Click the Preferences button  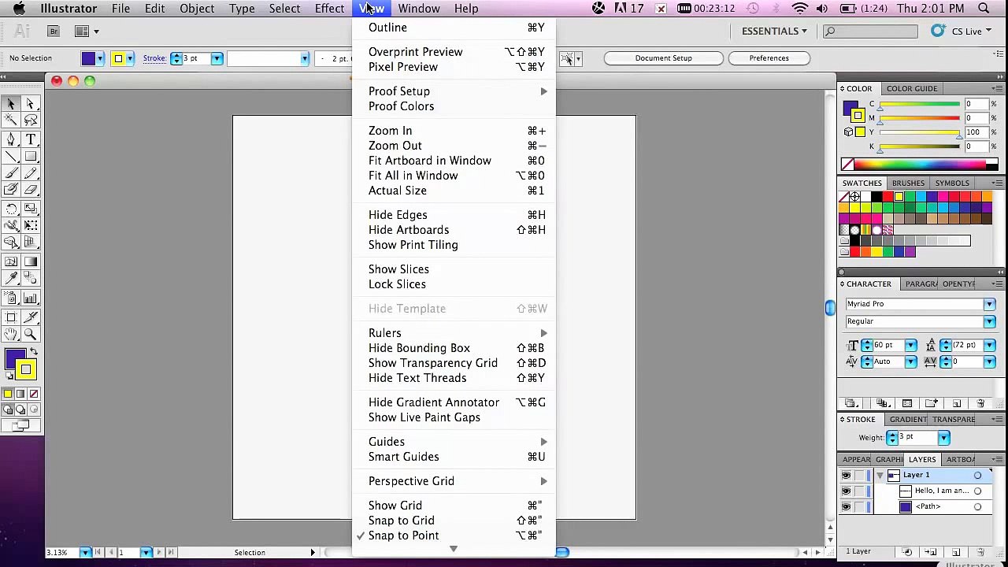(x=769, y=58)
